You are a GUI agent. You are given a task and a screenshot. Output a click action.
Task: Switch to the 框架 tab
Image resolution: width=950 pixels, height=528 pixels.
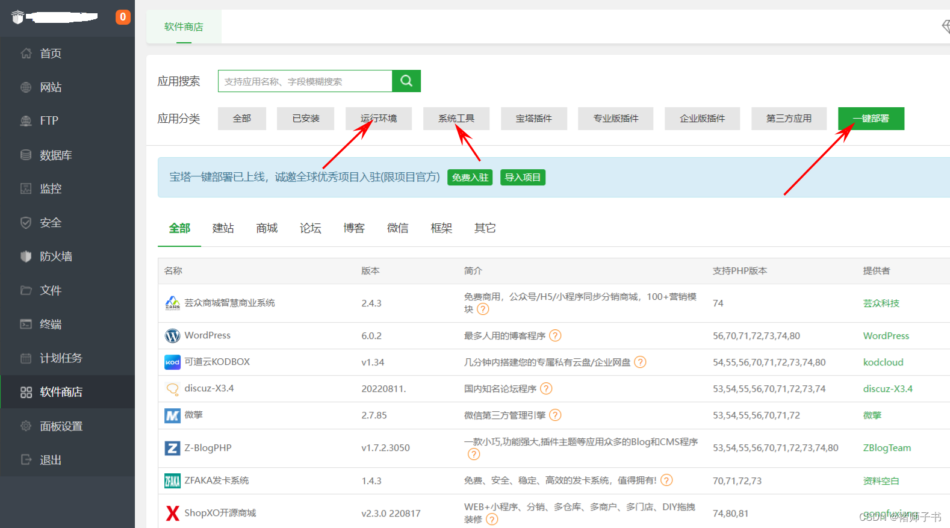click(x=441, y=228)
